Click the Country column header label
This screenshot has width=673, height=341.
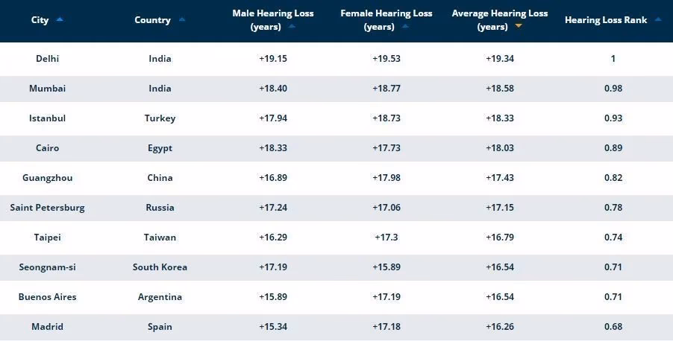pos(152,20)
